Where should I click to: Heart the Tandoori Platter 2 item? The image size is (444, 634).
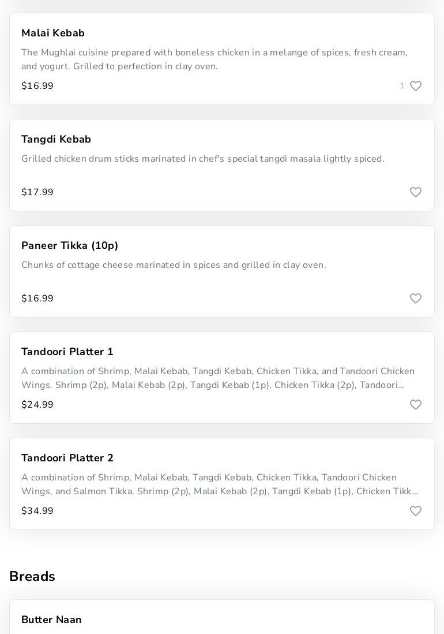coord(416,511)
